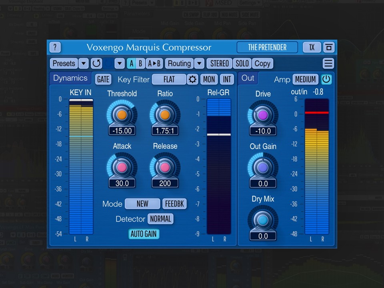Toggle INT key source

coord(227,79)
